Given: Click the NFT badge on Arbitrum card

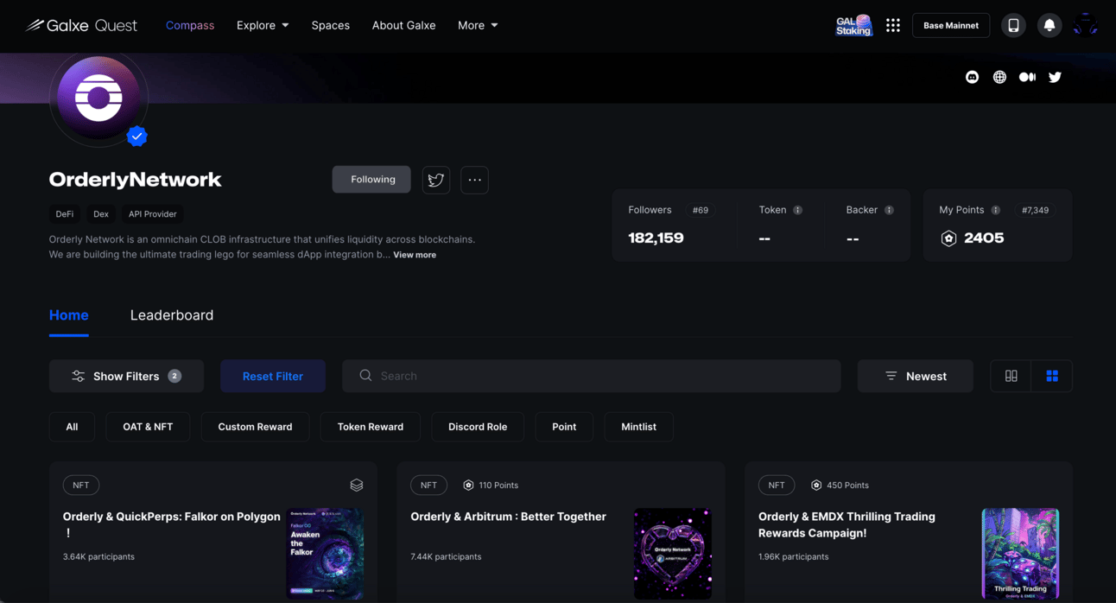Looking at the screenshot, I should pyautogui.click(x=428, y=486).
